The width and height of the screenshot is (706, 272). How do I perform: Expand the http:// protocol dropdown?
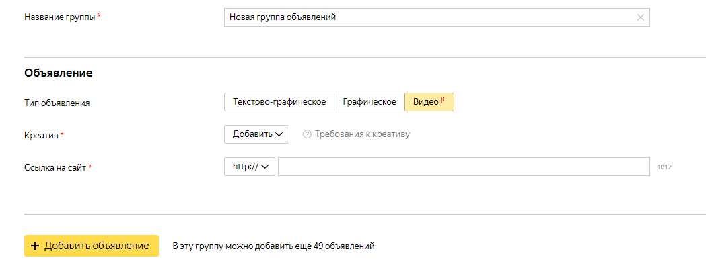250,167
